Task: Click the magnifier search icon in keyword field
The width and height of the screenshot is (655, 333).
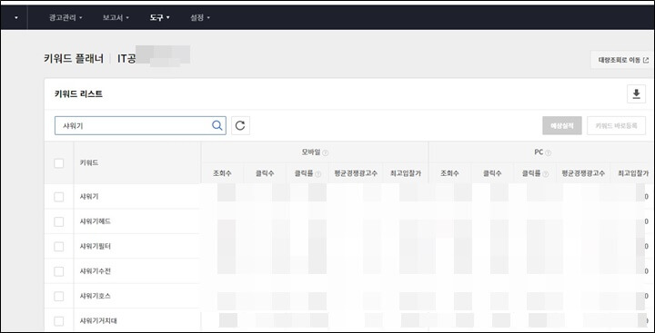Action: coord(217,125)
